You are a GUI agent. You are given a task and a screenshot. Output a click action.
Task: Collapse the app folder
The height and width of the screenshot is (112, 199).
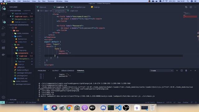tap(17, 30)
